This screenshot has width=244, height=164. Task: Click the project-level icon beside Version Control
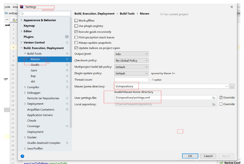(x=67, y=42)
